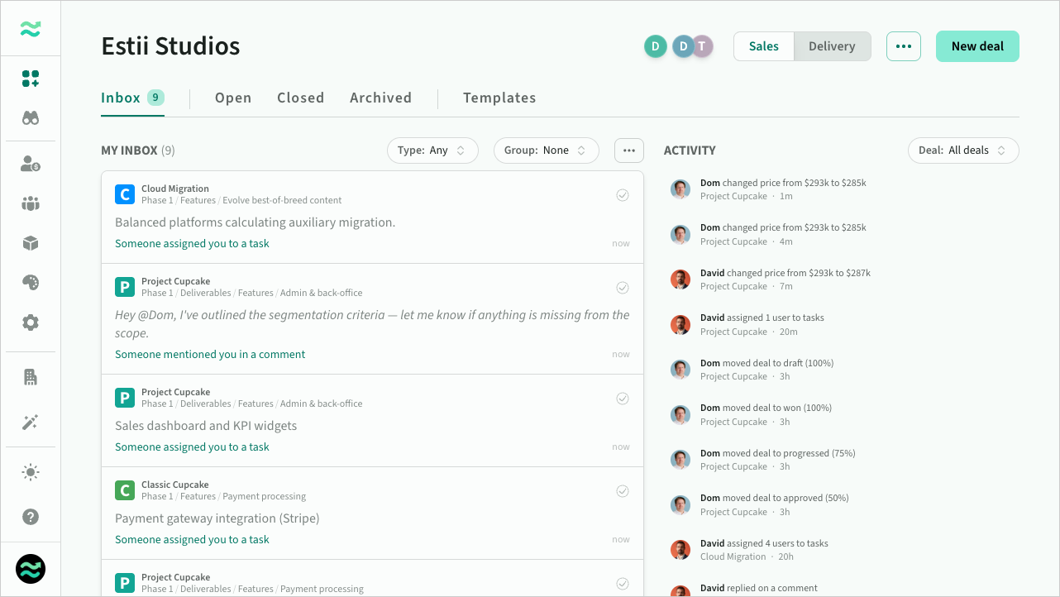This screenshot has height=597, width=1060.
Task: Click the green D user avatar
Action: 656,46
